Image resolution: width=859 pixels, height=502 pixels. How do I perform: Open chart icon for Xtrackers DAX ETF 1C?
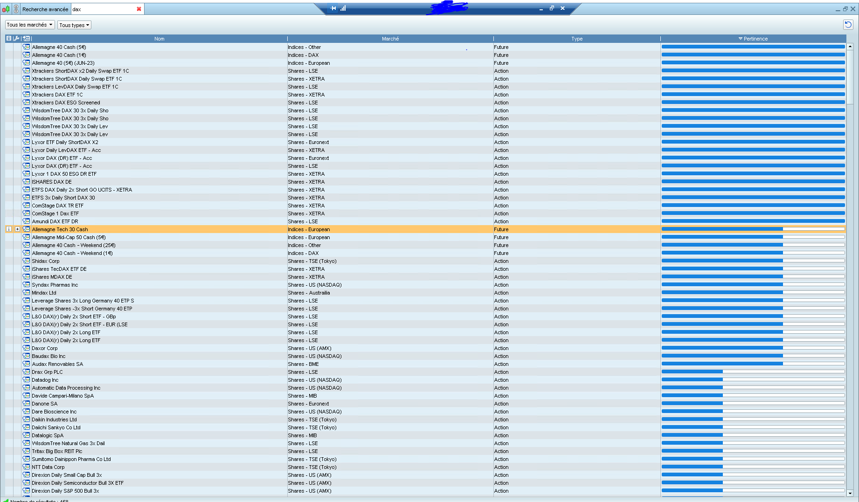coord(26,95)
